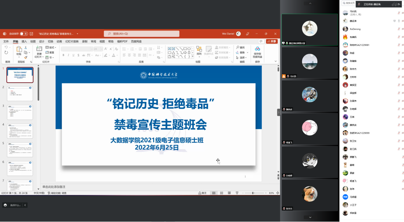Open the 节 section dropdown
The image size is (404, 222).
click(x=49, y=57)
